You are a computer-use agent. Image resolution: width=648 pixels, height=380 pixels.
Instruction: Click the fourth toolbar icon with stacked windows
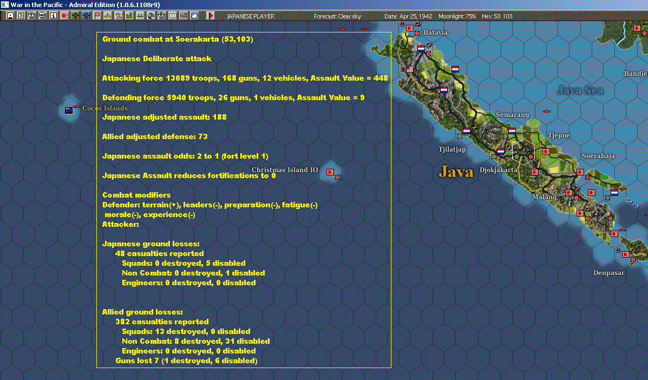43,16
